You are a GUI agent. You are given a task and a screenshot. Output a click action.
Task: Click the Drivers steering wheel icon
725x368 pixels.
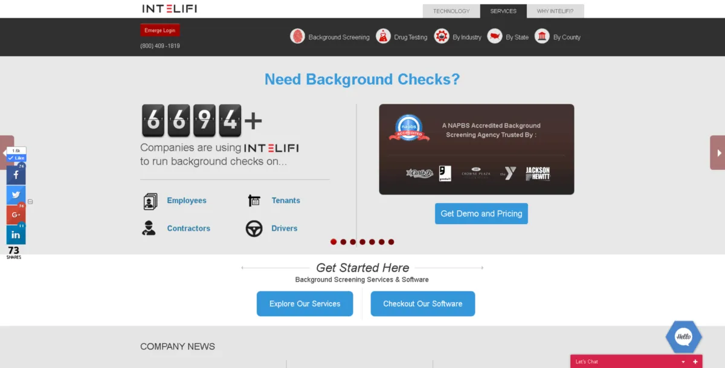[x=254, y=228]
